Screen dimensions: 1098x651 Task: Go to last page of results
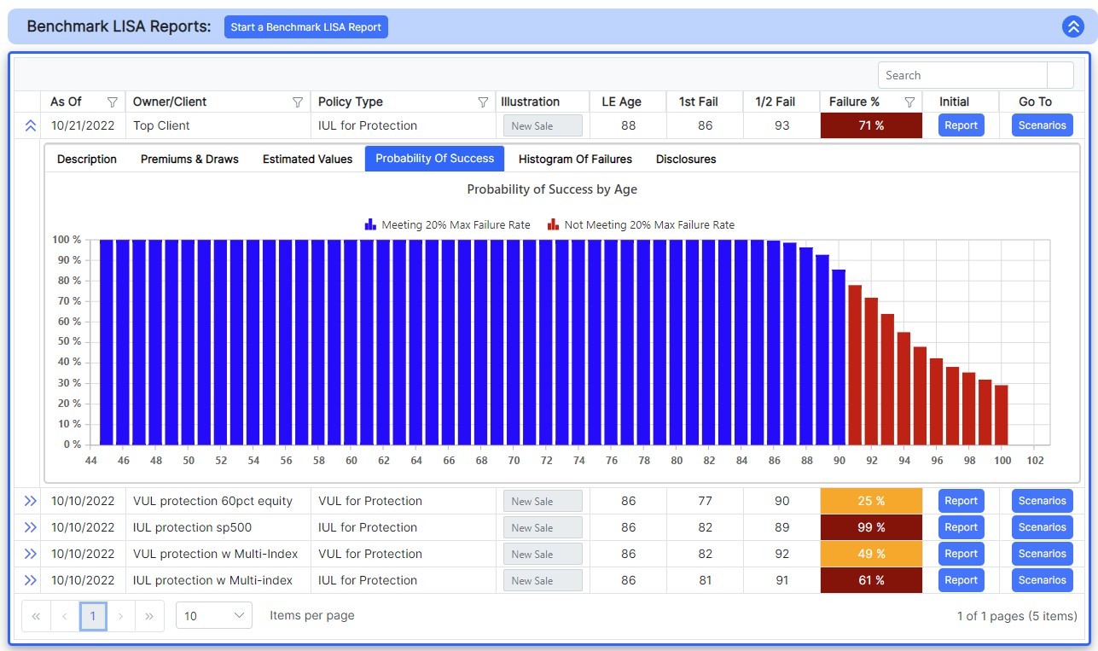pyautogui.click(x=149, y=615)
